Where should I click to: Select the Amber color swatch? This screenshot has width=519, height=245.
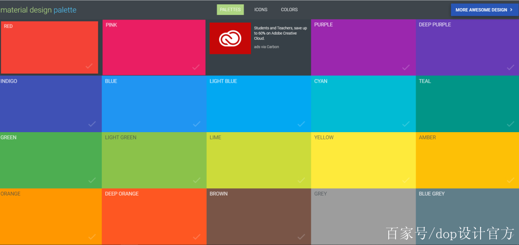coord(468,160)
